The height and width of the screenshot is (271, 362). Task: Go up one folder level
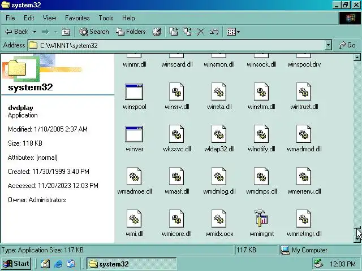[x=66, y=32]
